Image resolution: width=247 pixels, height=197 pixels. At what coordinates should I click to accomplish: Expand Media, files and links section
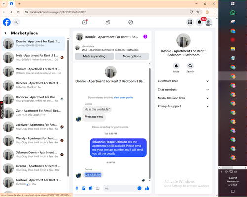183,98
